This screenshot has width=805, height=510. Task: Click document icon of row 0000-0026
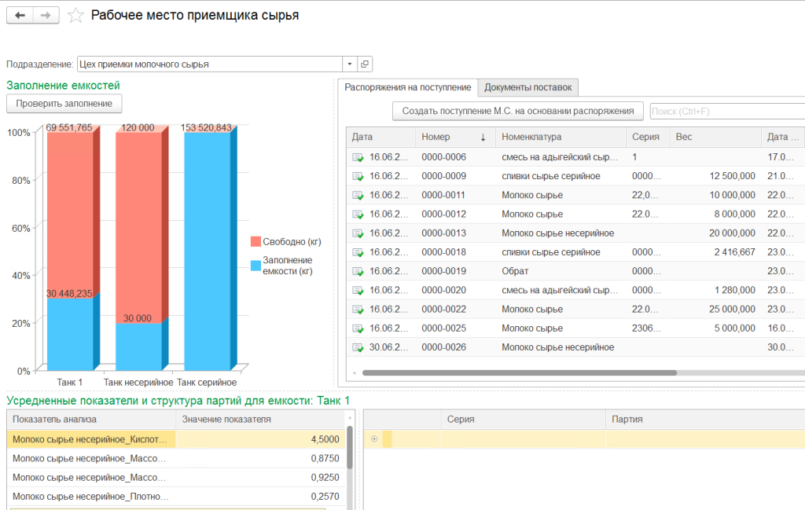tap(358, 348)
